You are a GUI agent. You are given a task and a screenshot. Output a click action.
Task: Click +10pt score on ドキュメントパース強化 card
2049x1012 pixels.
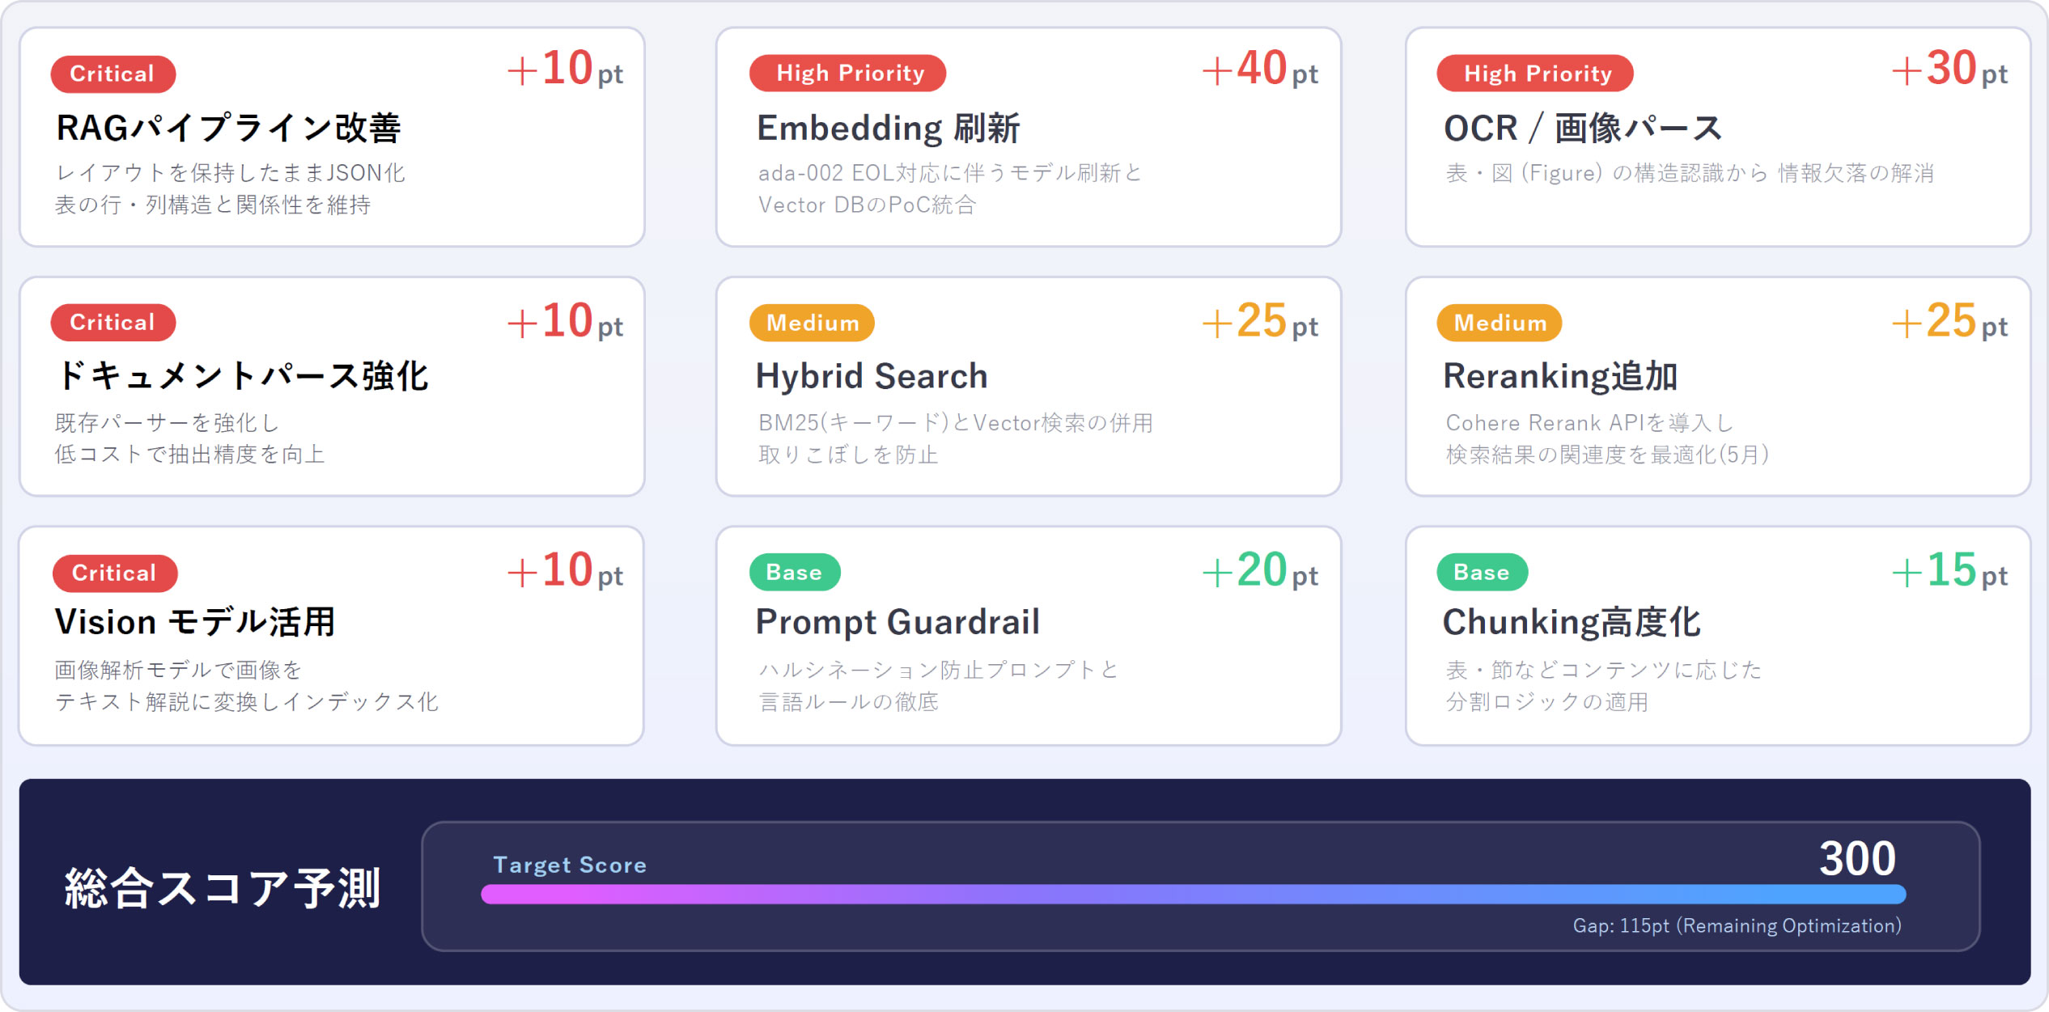click(565, 321)
